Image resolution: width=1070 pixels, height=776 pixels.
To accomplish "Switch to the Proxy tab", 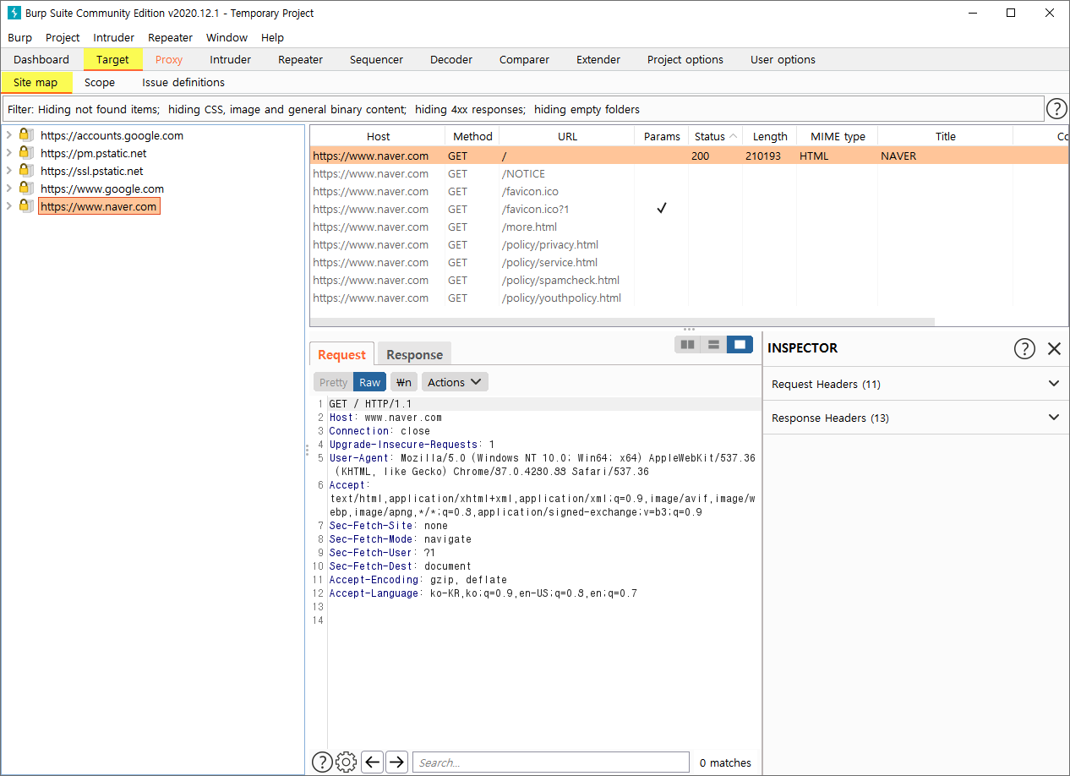I will (169, 59).
